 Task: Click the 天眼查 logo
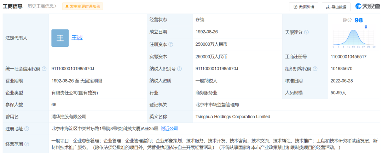point(367,7)
